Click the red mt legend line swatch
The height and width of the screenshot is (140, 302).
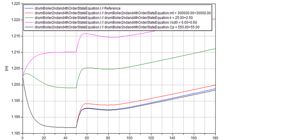(29, 13)
